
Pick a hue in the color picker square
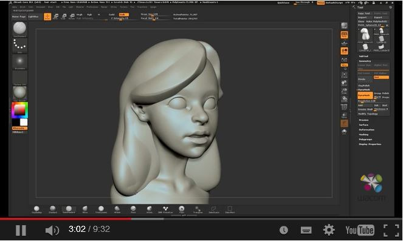tap(20, 110)
